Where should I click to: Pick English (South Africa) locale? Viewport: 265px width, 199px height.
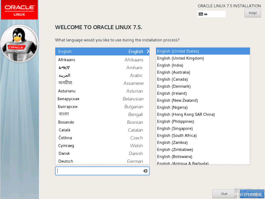click(203, 135)
